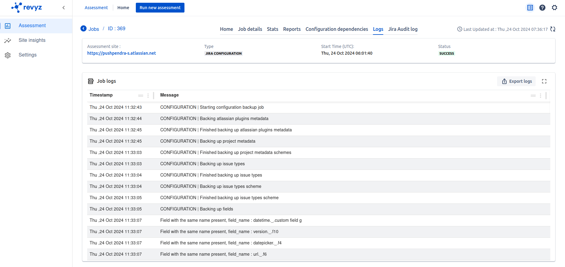This screenshot has height=267, width=565.
Task: Switch to the Stats tab
Action: 273,29
